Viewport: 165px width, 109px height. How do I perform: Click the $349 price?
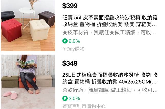[x=70, y=63]
